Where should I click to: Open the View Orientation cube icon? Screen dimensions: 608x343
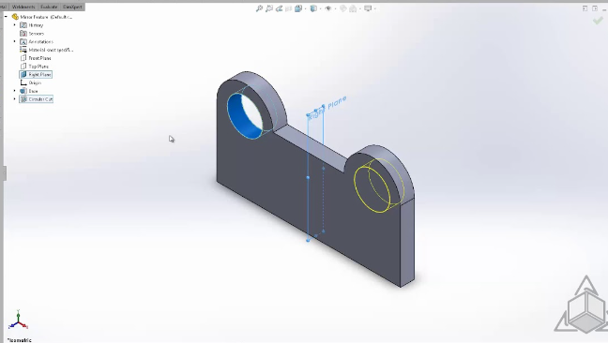coord(297,8)
